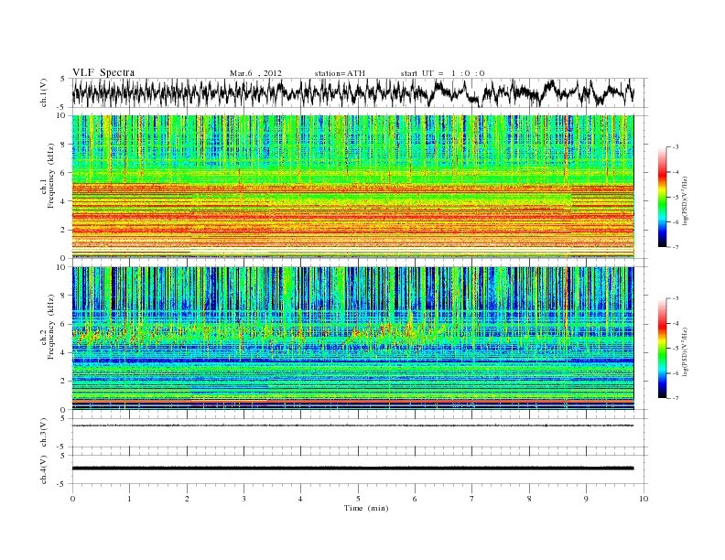This screenshot has width=725, height=560.
Task: Click the "ch.4(V)" axis label
Action: click(x=44, y=469)
